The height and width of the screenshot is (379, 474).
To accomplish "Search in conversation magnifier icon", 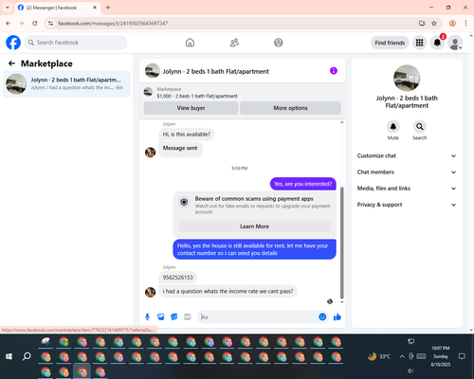I will [x=420, y=127].
